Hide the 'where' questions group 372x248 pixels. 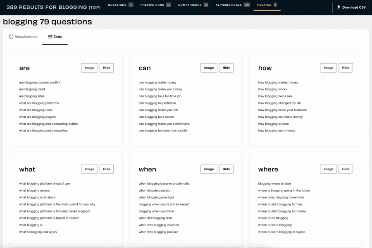pyautogui.click(x=346, y=169)
